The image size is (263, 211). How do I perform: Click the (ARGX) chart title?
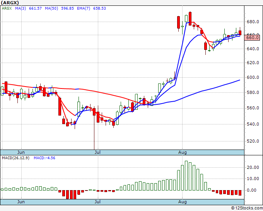[10, 3]
